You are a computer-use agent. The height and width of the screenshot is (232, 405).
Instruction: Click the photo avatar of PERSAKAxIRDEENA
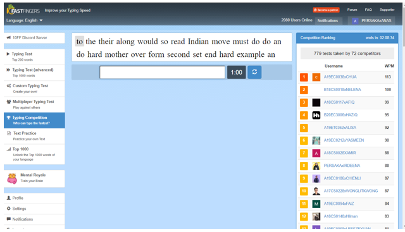tap(316, 166)
